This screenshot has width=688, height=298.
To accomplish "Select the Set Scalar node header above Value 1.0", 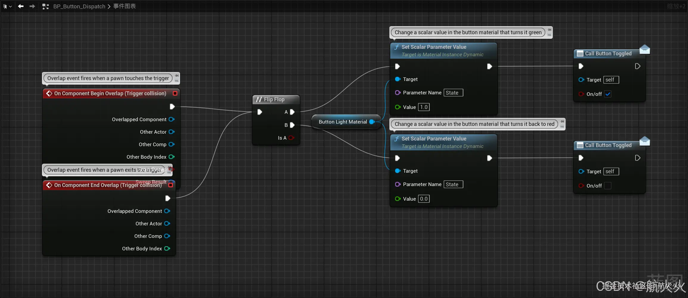I will pos(444,51).
